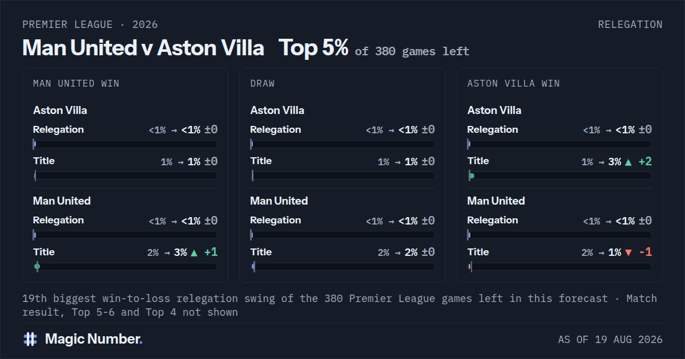Screen dimensions: 685x359
Task: Click the +2 change value in the Aston Villa Win card
Action: click(645, 162)
